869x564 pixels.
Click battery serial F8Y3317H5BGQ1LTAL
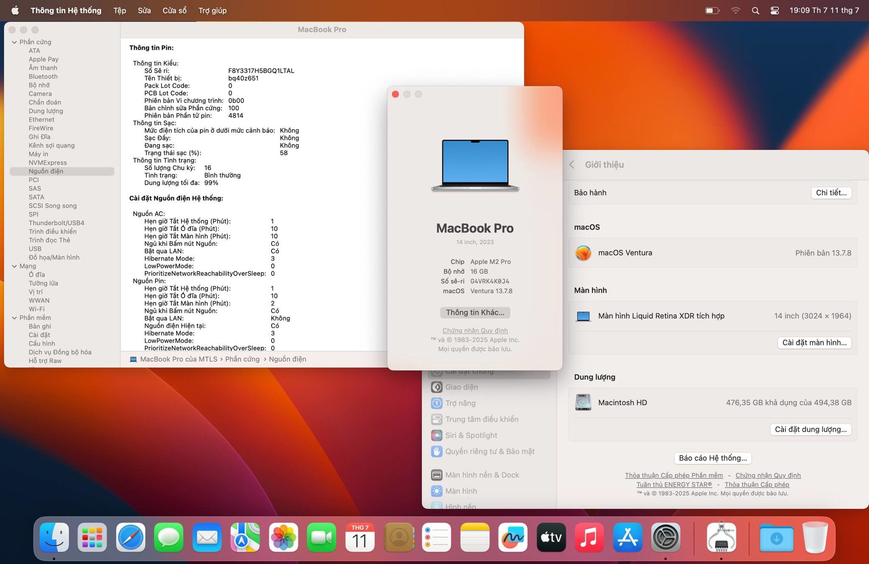(x=261, y=71)
